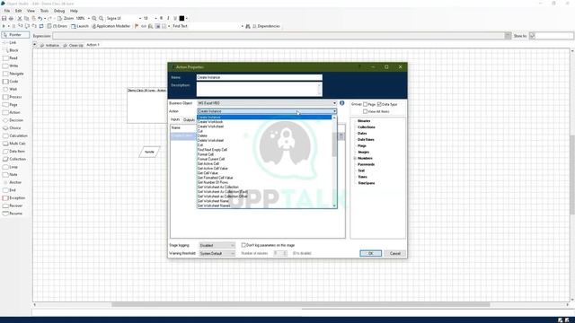This screenshot has width=575, height=323.
Task: Choose the Navigate stage tool
Action: click(x=16, y=74)
